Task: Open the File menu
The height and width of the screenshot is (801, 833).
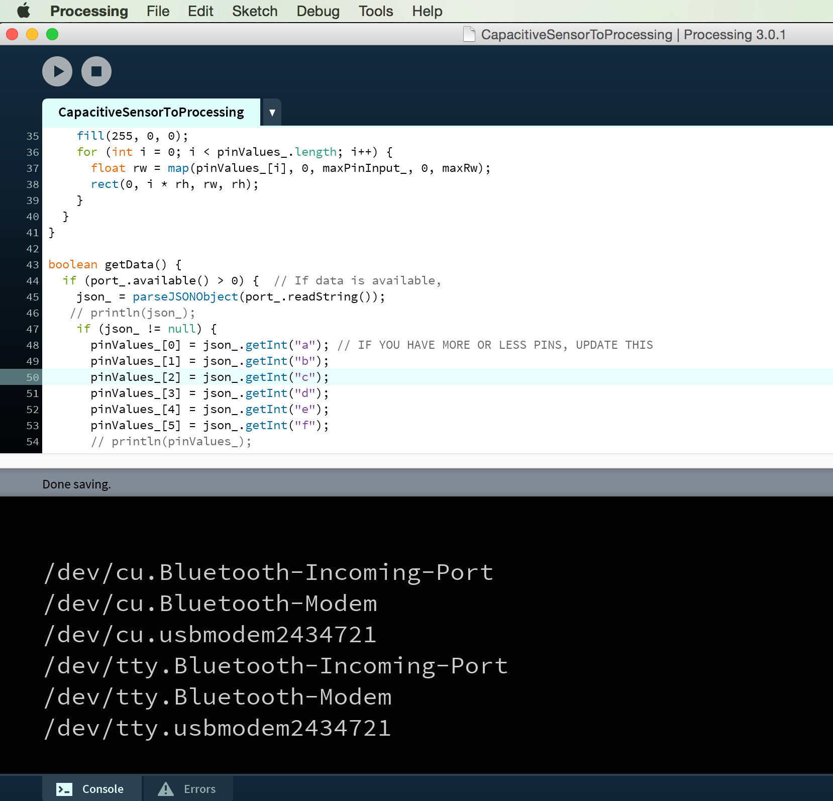Action: click(158, 11)
